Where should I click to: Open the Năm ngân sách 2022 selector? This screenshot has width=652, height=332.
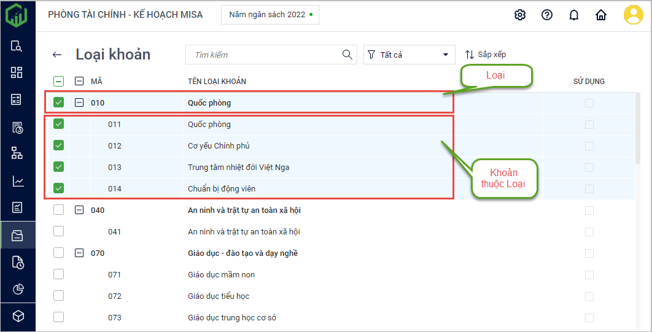270,15
